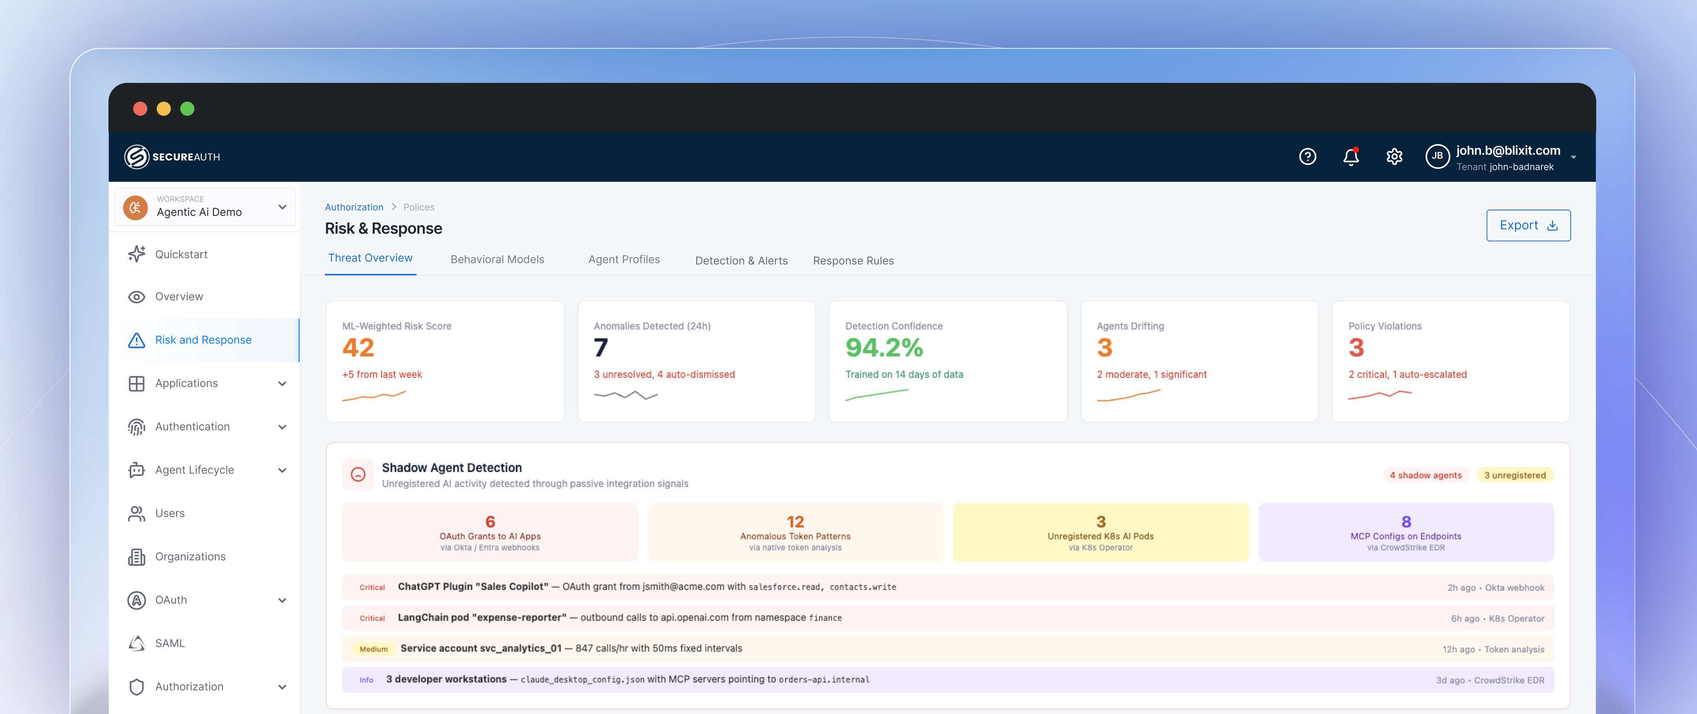Expand the Applications section
The image size is (1697, 714).
[282, 384]
